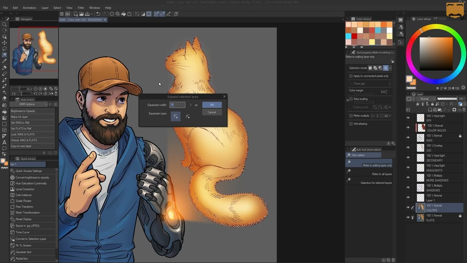
Task: Enable the Anti-aliasing checkbox
Action: [351, 124]
